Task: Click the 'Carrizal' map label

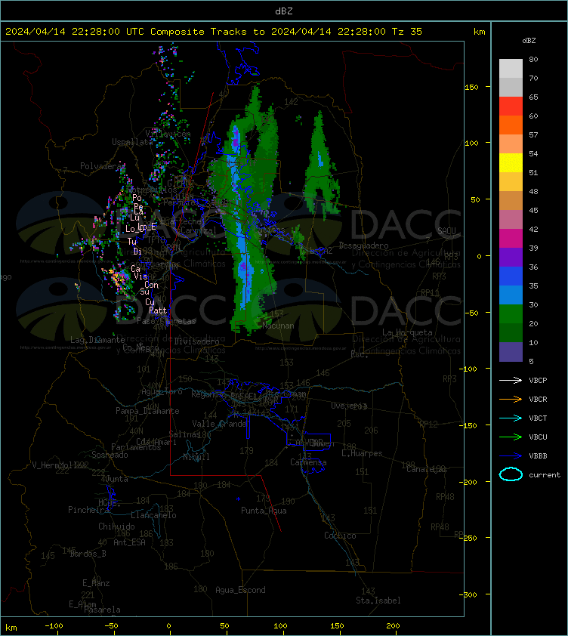Action: coord(199,230)
